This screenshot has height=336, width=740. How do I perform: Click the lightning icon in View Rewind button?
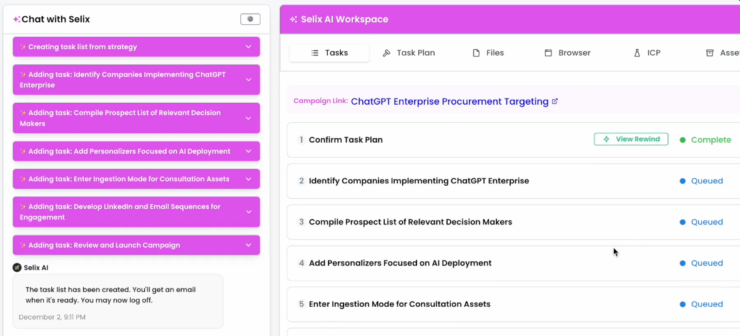tap(606, 139)
